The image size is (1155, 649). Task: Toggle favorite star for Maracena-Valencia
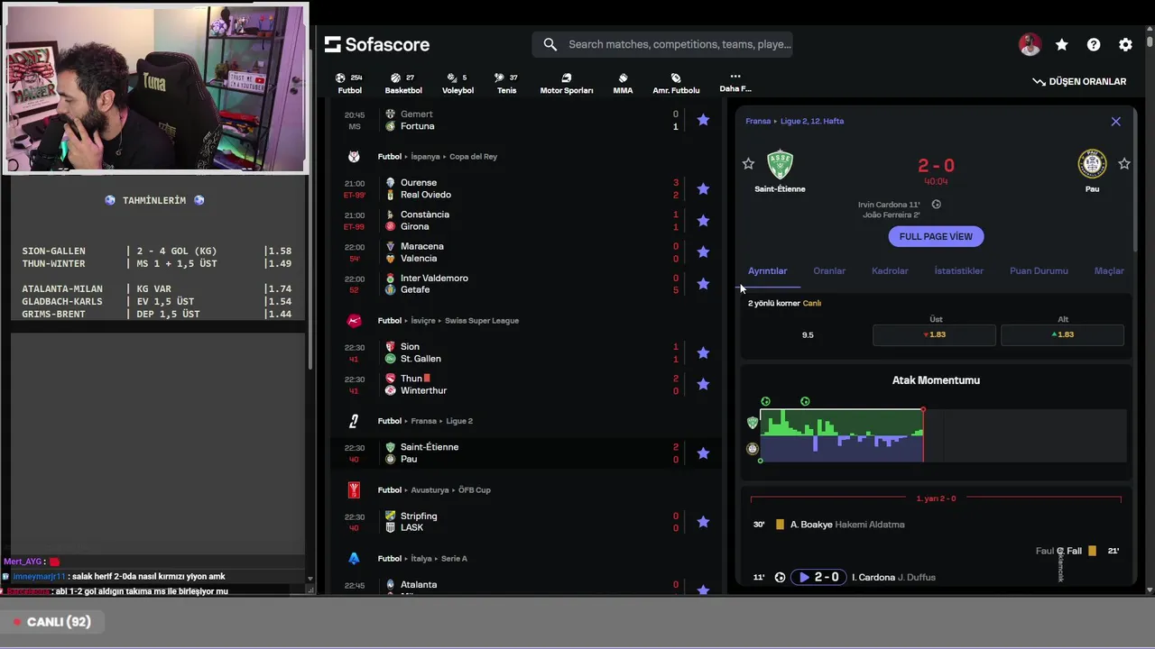point(703,252)
